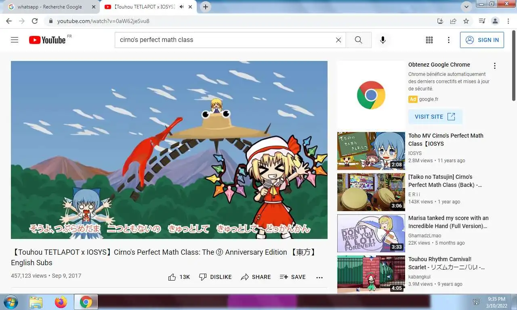Go to YouTube home via the logo
The width and height of the screenshot is (517, 310).
click(x=47, y=40)
